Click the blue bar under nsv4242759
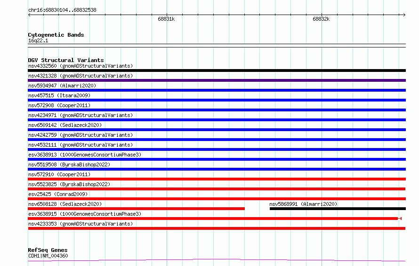This screenshot has height=266, width=419. point(217,140)
